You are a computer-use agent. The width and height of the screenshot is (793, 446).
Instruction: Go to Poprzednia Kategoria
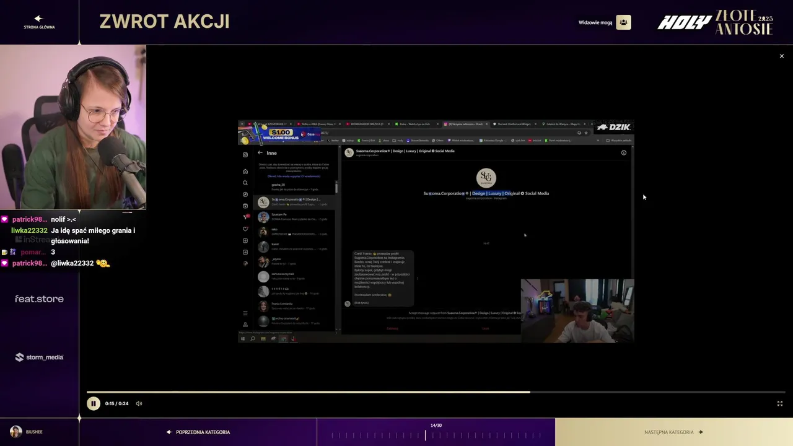coord(198,432)
